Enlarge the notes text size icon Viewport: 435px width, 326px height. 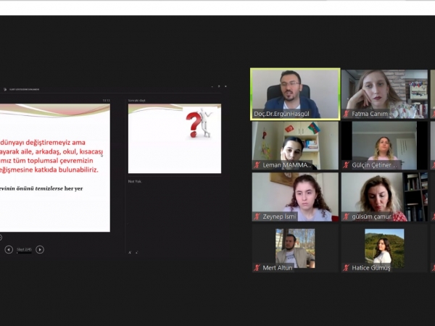point(130,252)
